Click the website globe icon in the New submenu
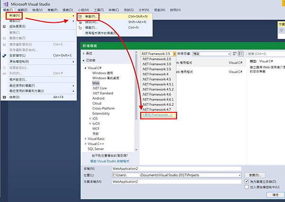This screenshot has width=285, height=202. pos(80,22)
